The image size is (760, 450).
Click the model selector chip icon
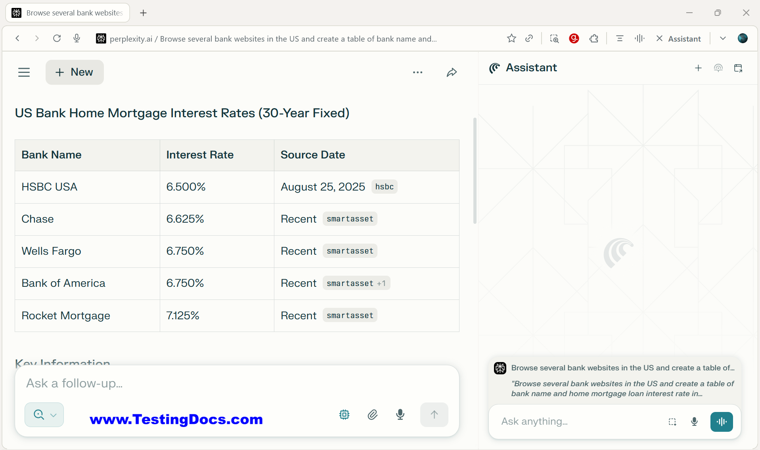tap(344, 415)
